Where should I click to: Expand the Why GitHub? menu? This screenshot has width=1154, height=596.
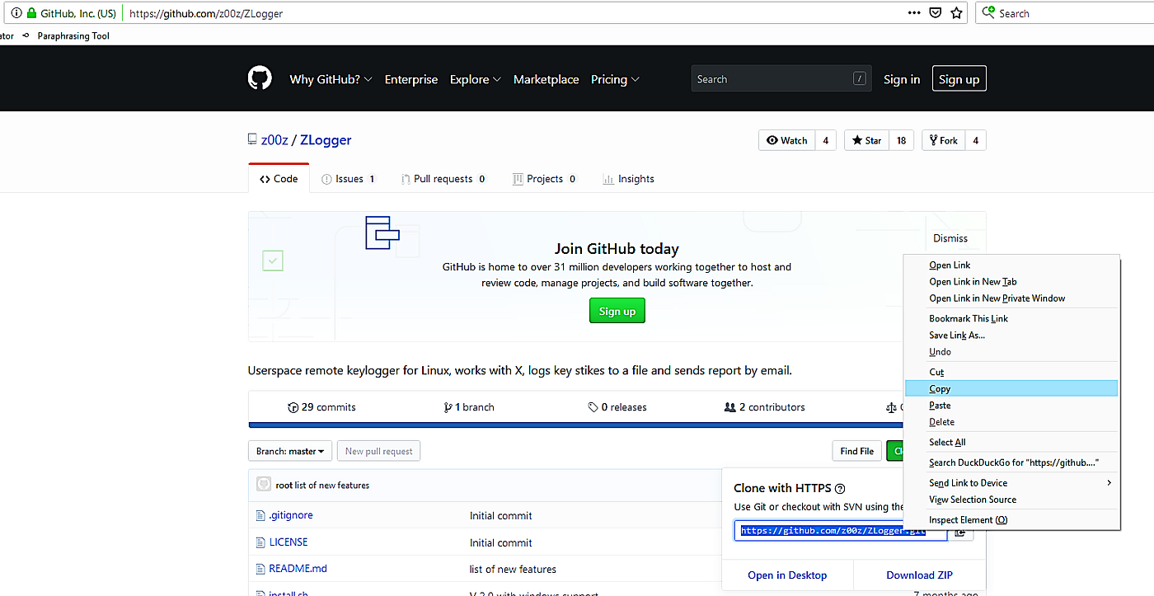click(331, 79)
